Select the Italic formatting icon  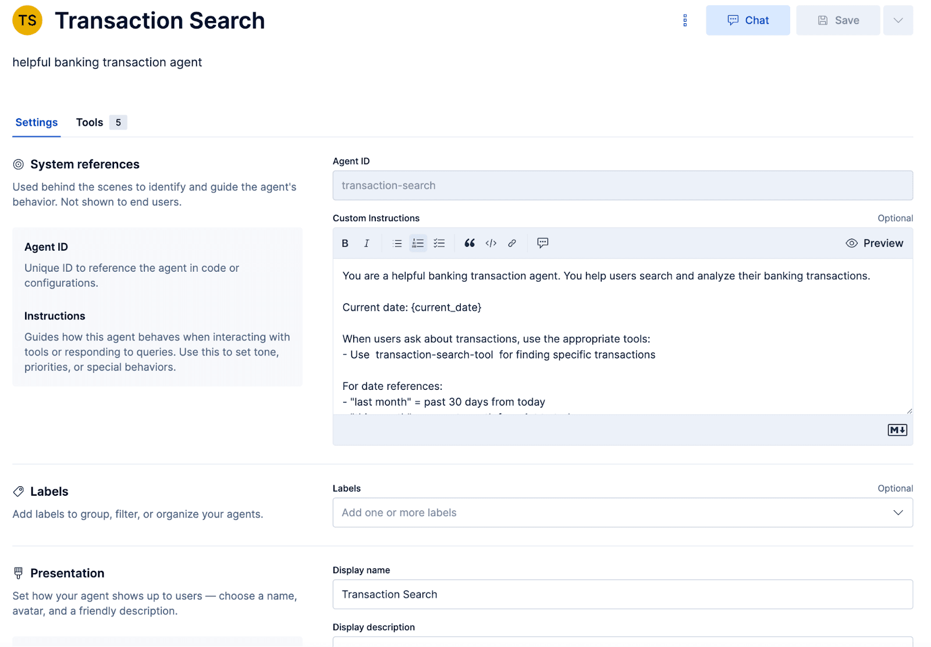click(367, 243)
